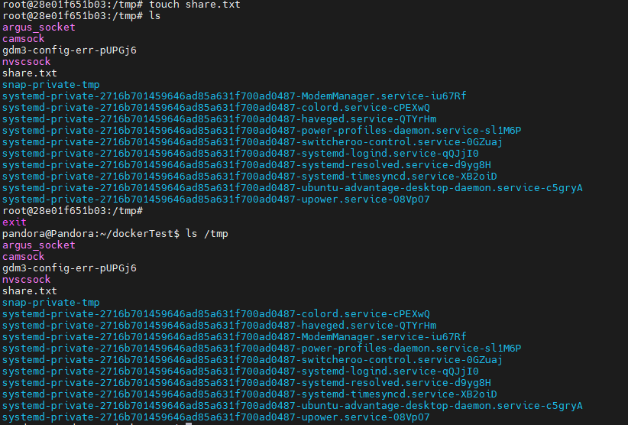Viewport: 628px width, 425px height.
Task: Click snap-private-tmp in the first listing
Action: 50,85
